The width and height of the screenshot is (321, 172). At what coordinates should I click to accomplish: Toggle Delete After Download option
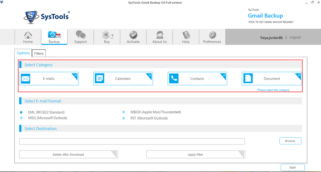68,155
